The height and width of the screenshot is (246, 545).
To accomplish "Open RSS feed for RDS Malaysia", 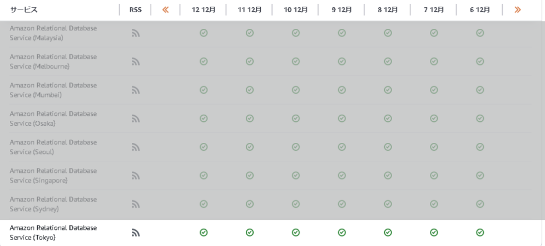I will [x=136, y=33].
